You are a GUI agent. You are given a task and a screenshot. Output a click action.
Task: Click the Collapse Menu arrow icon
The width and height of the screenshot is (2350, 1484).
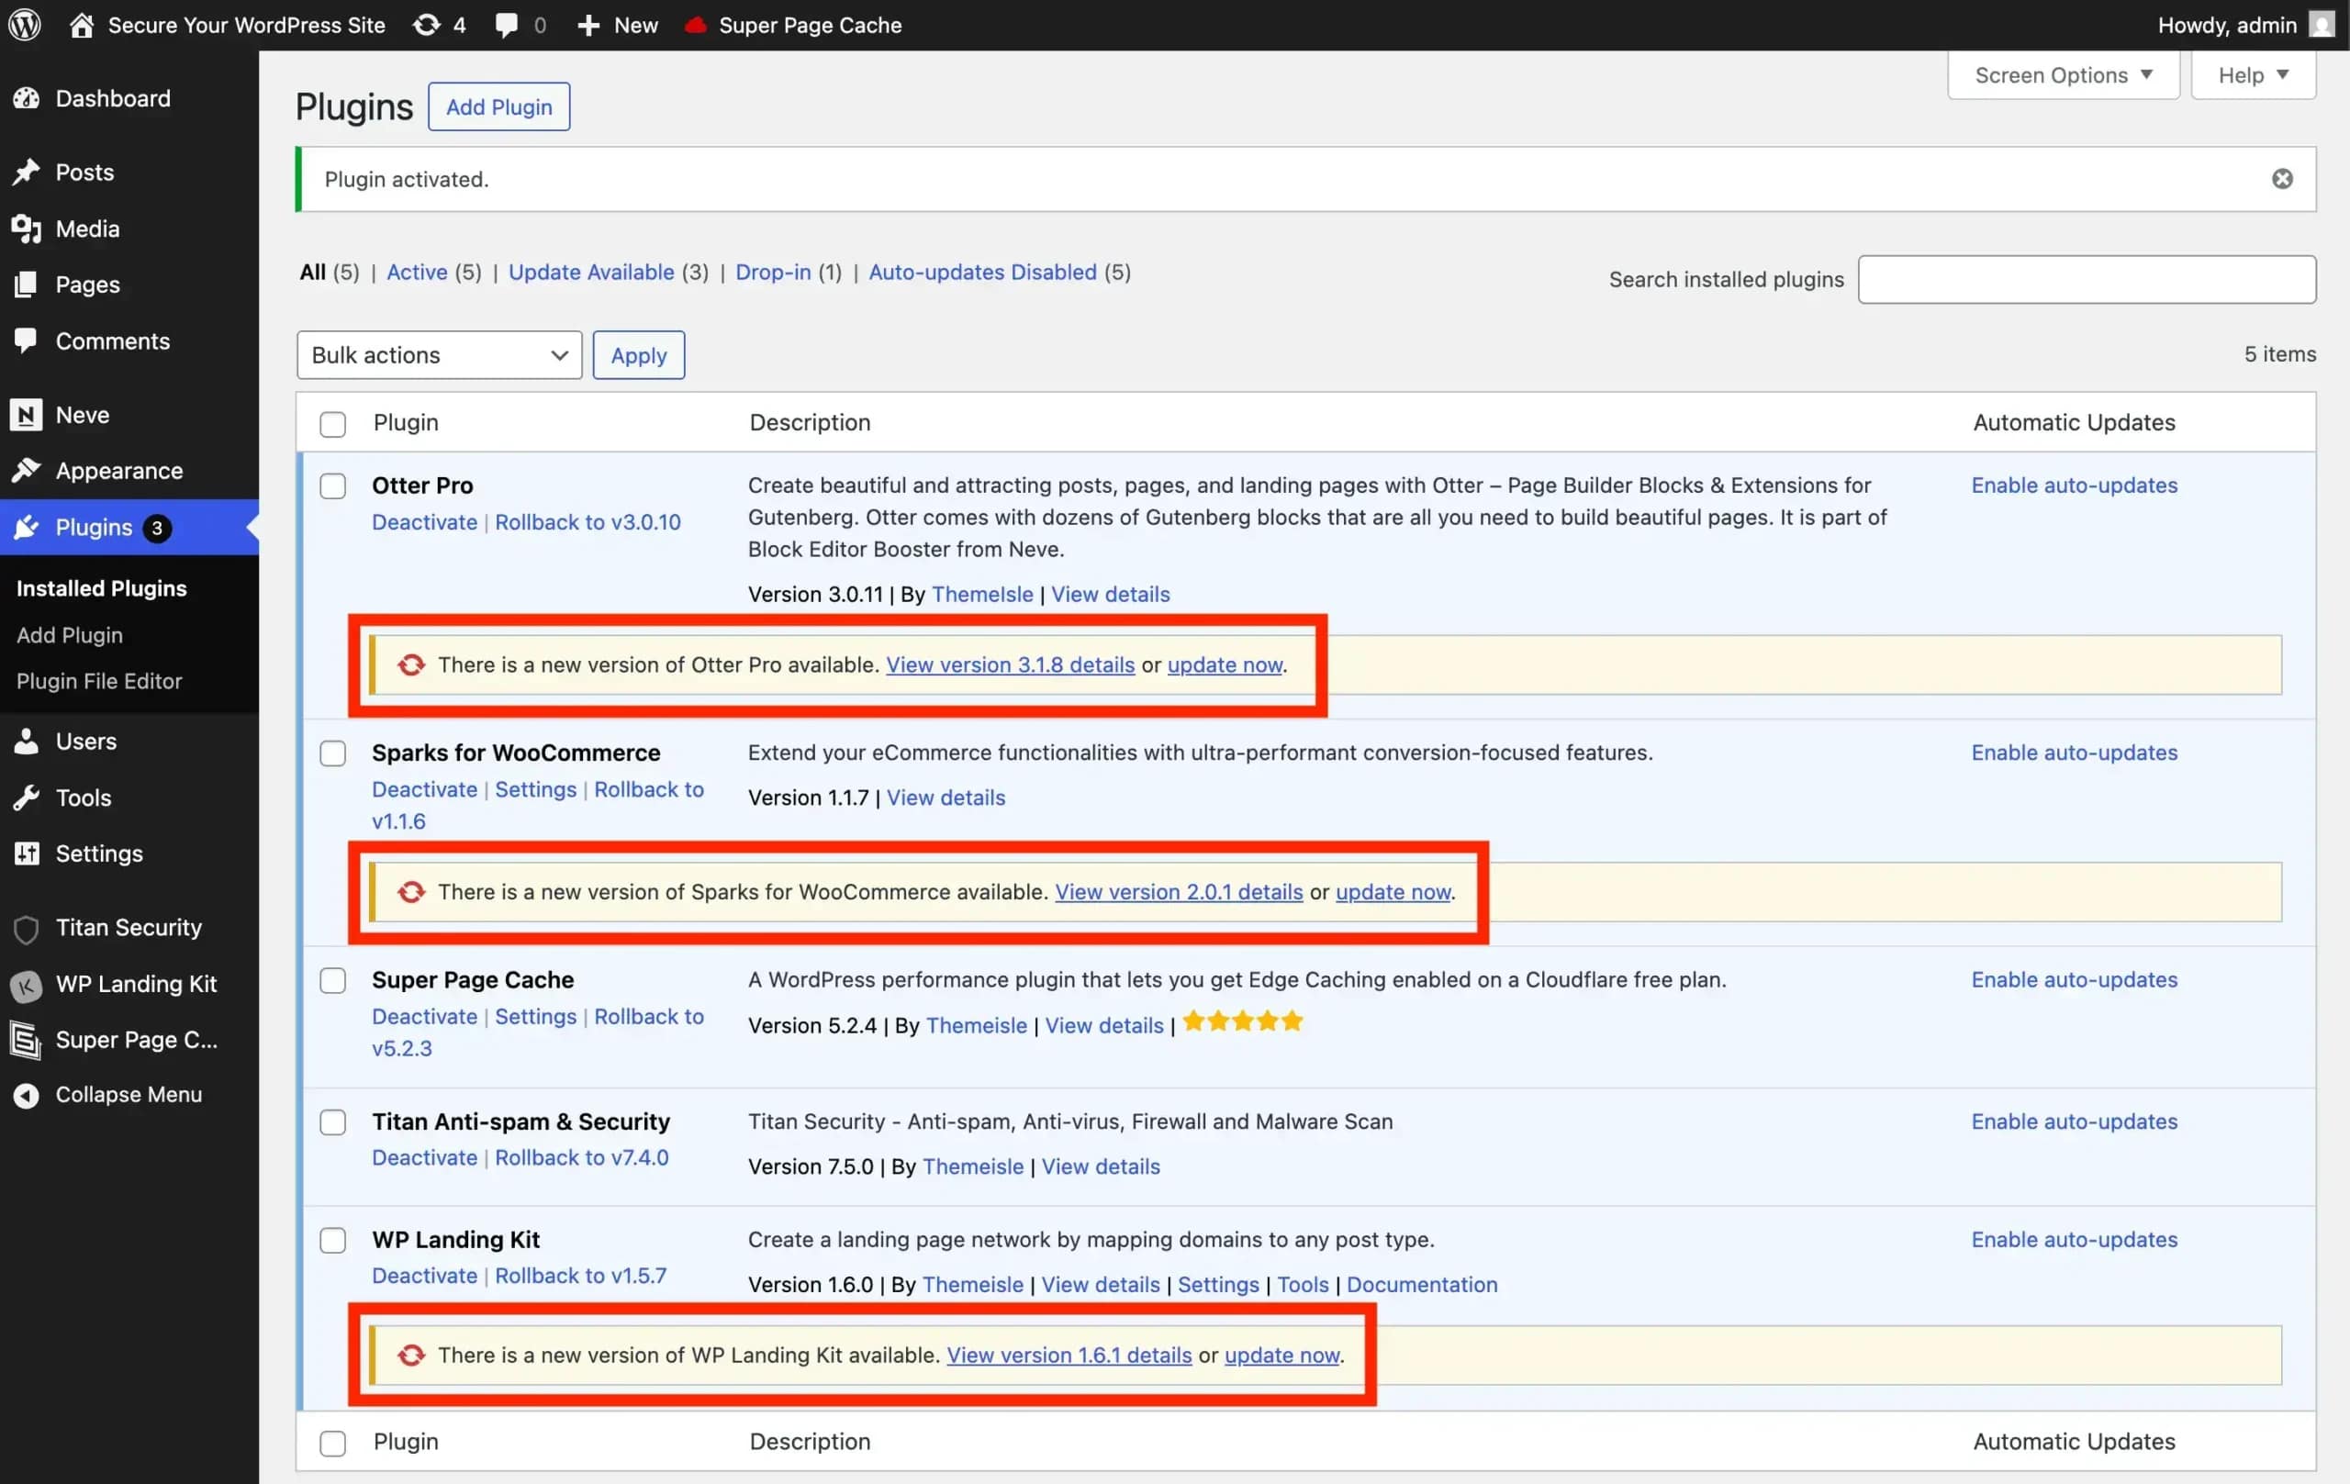pos(27,1095)
